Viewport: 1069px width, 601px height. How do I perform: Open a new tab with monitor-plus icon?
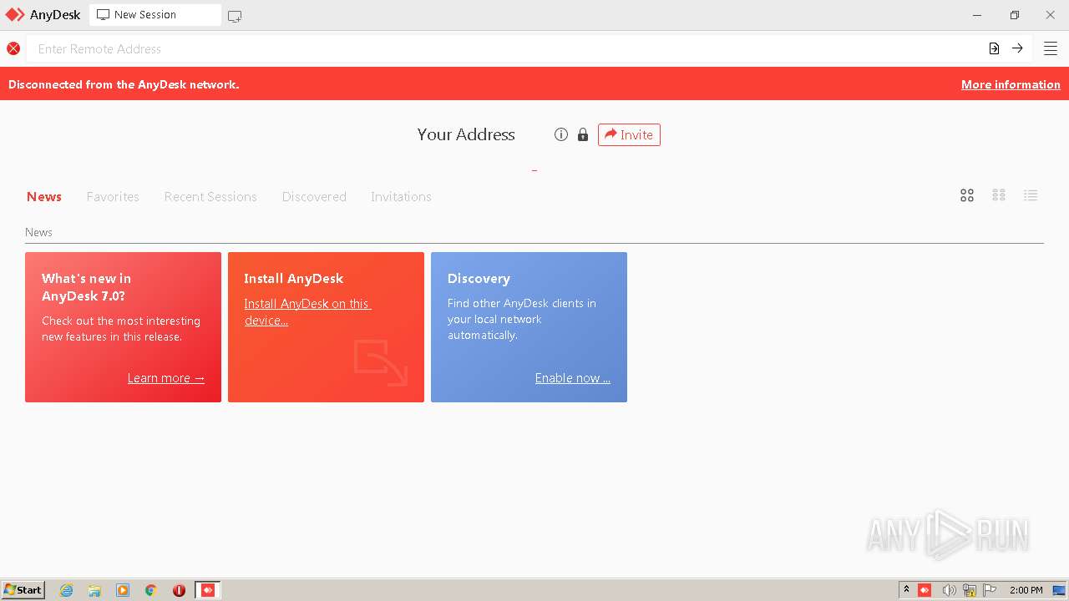[x=235, y=16]
